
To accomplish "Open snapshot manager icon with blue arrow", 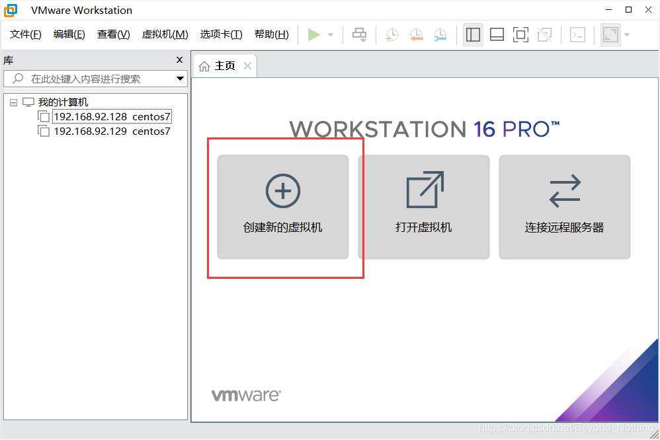I will coord(440,35).
